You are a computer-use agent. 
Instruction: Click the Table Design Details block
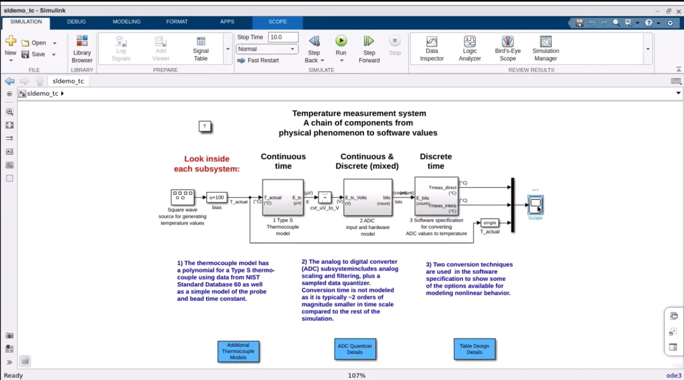(x=474, y=349)
